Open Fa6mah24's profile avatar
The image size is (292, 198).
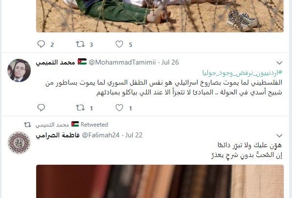[19, 143]
